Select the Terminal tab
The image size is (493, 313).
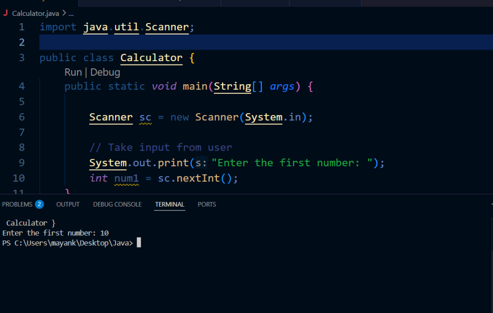(x=170, y=205)
